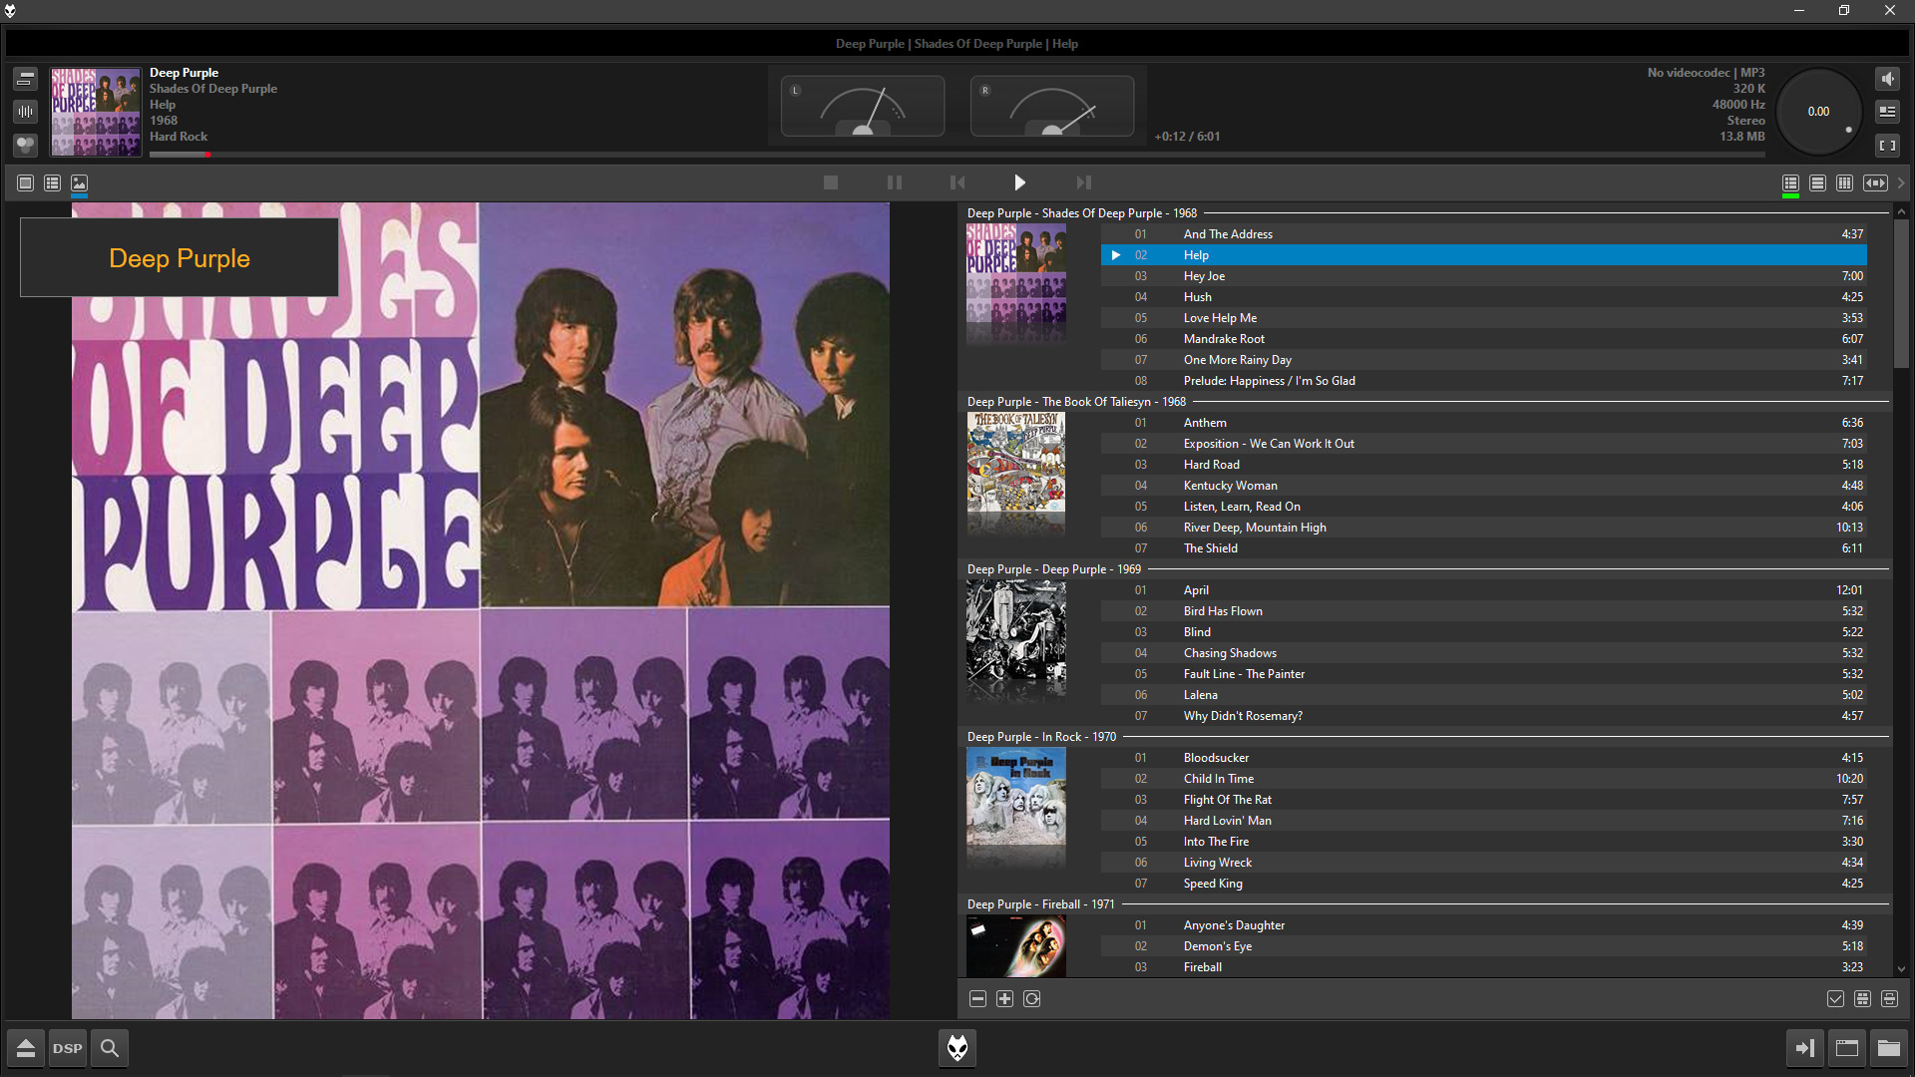The height and width of the screenshot is (1077, 1915).
Task: Select the track Child In Time
Action: point(1218,779)
